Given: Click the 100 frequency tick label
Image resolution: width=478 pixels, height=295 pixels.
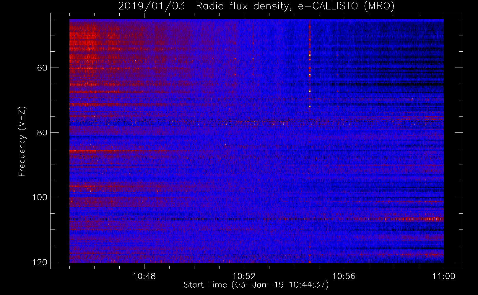Looking at the screenshot, I should 40,197.
